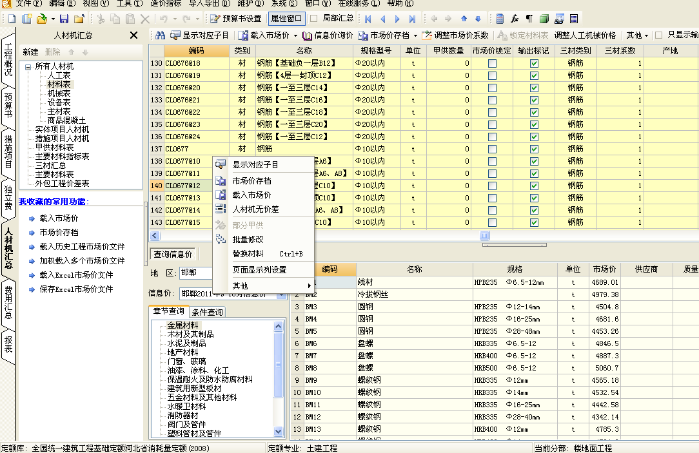The image size is (699, 453).
Task: Uncheck 输出标记 for row 140
Action: coord(534,186)
